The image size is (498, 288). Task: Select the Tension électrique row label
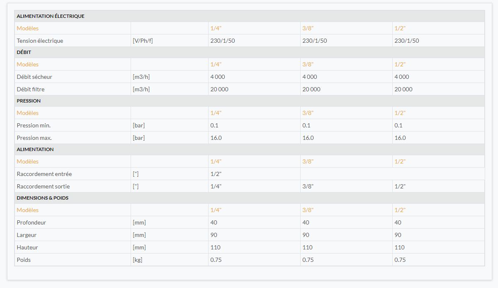40,41
